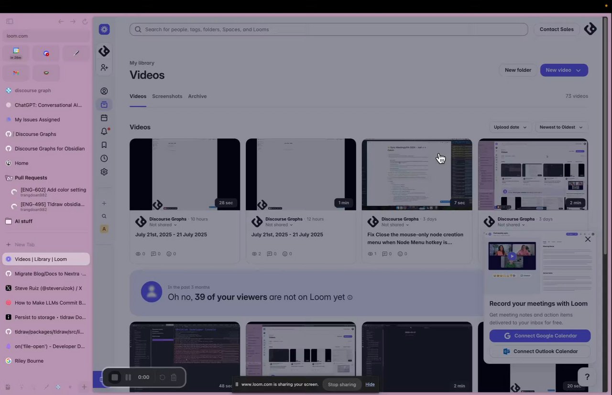Expand Not shared on 1 min video
This screenshot has width=612, height=395.
(279, 225)
